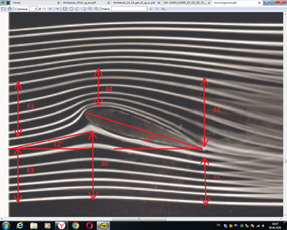Go to next page with right arrow

click(57, 9)
